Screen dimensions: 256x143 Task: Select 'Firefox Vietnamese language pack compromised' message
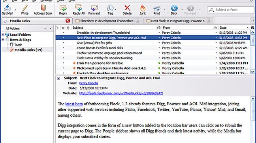(x=109, y=53)
